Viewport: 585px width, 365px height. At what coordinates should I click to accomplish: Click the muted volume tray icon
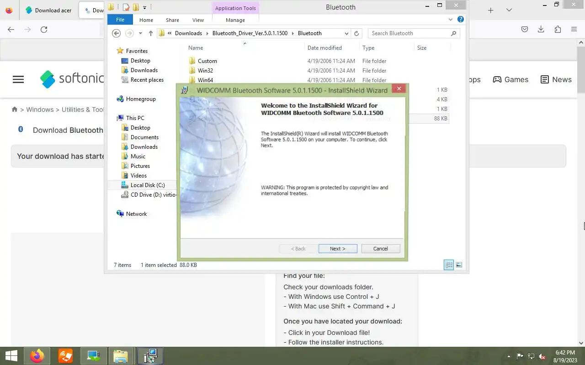point(542,356)
